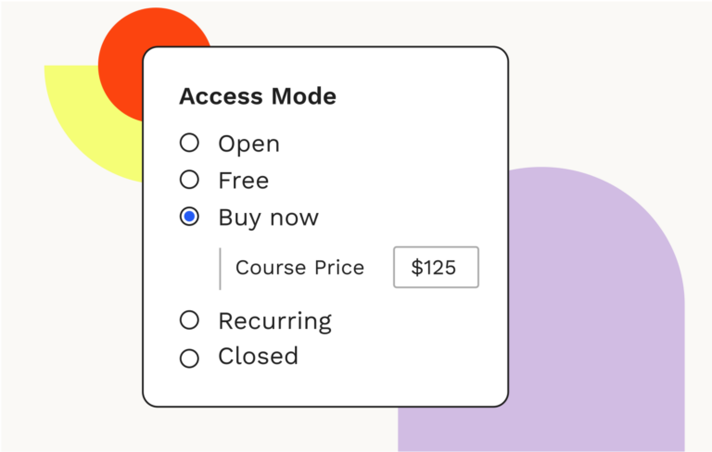Pick the Closed radio button

click(189, 358)
